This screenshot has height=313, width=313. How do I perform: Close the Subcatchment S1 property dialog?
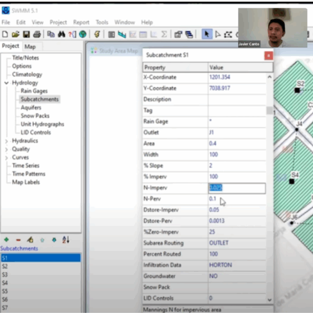tap(268, 55)
